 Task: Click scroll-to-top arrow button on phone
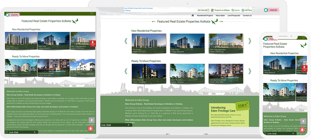tap(303, 121)
